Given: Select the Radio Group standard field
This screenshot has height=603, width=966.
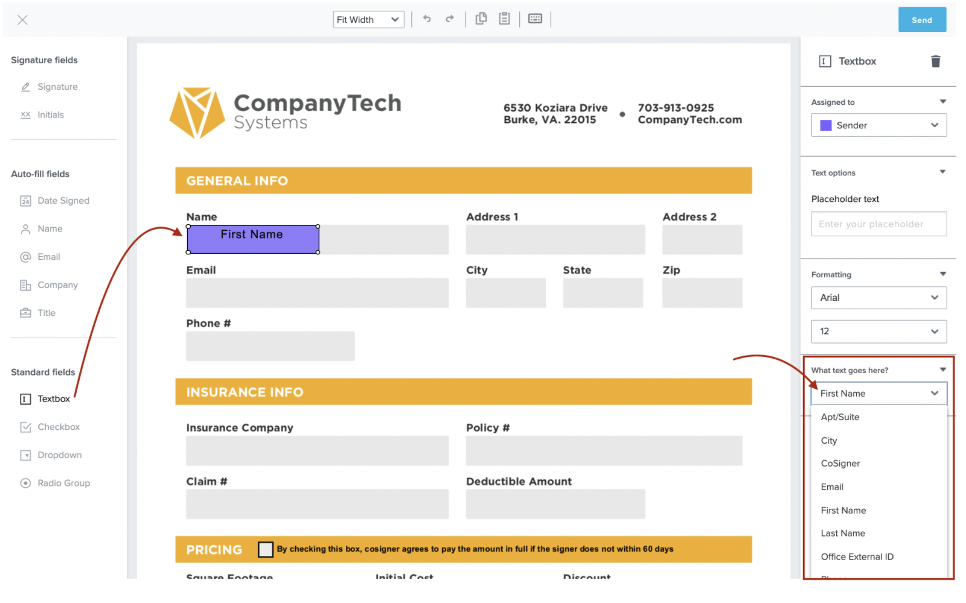Looking at the screenshot, I should pyautogui.click(x=63, y=482).
